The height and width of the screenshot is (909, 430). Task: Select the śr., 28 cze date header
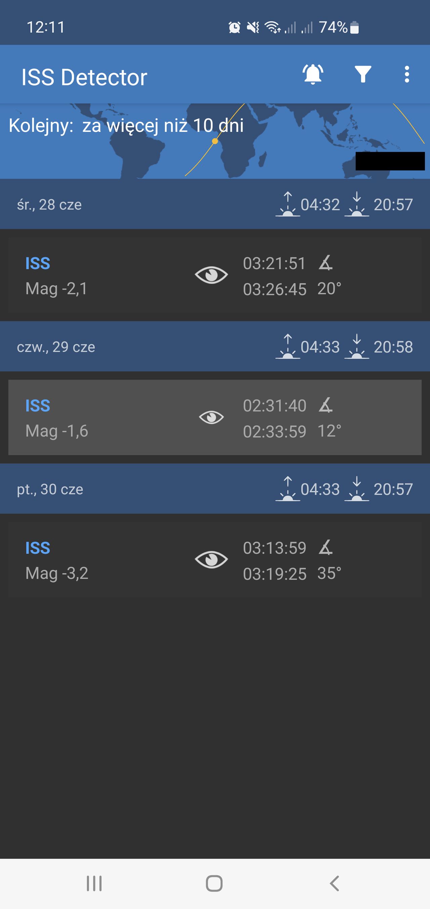coord(49,205)
